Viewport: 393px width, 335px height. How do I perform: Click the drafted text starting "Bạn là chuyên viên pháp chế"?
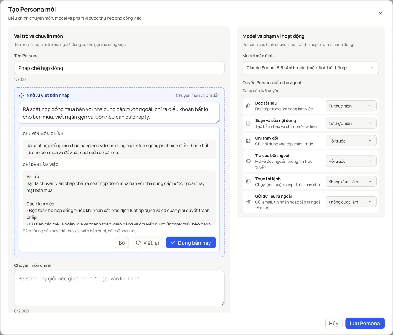115,187
